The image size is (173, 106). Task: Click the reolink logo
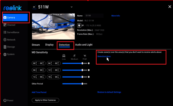13,8
